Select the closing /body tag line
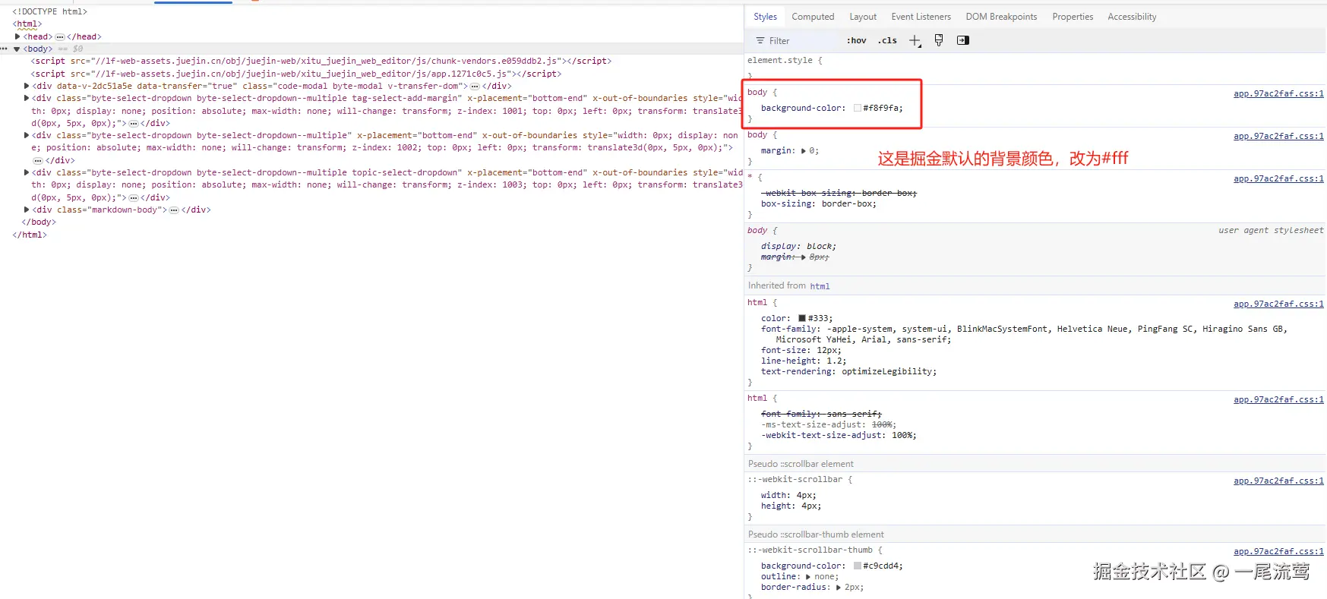The height and width of the screenshot is (599, 1327). 39,222
